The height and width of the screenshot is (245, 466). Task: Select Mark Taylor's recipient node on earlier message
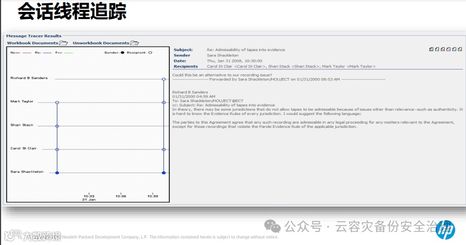(57, 102)
